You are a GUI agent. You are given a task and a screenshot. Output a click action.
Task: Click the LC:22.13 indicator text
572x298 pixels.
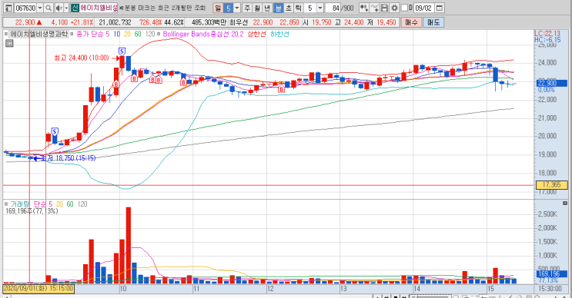click(x=547, y=34)
